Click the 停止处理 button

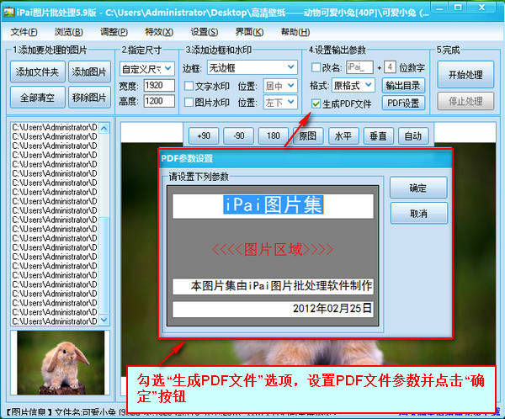(x=465, y=102)
